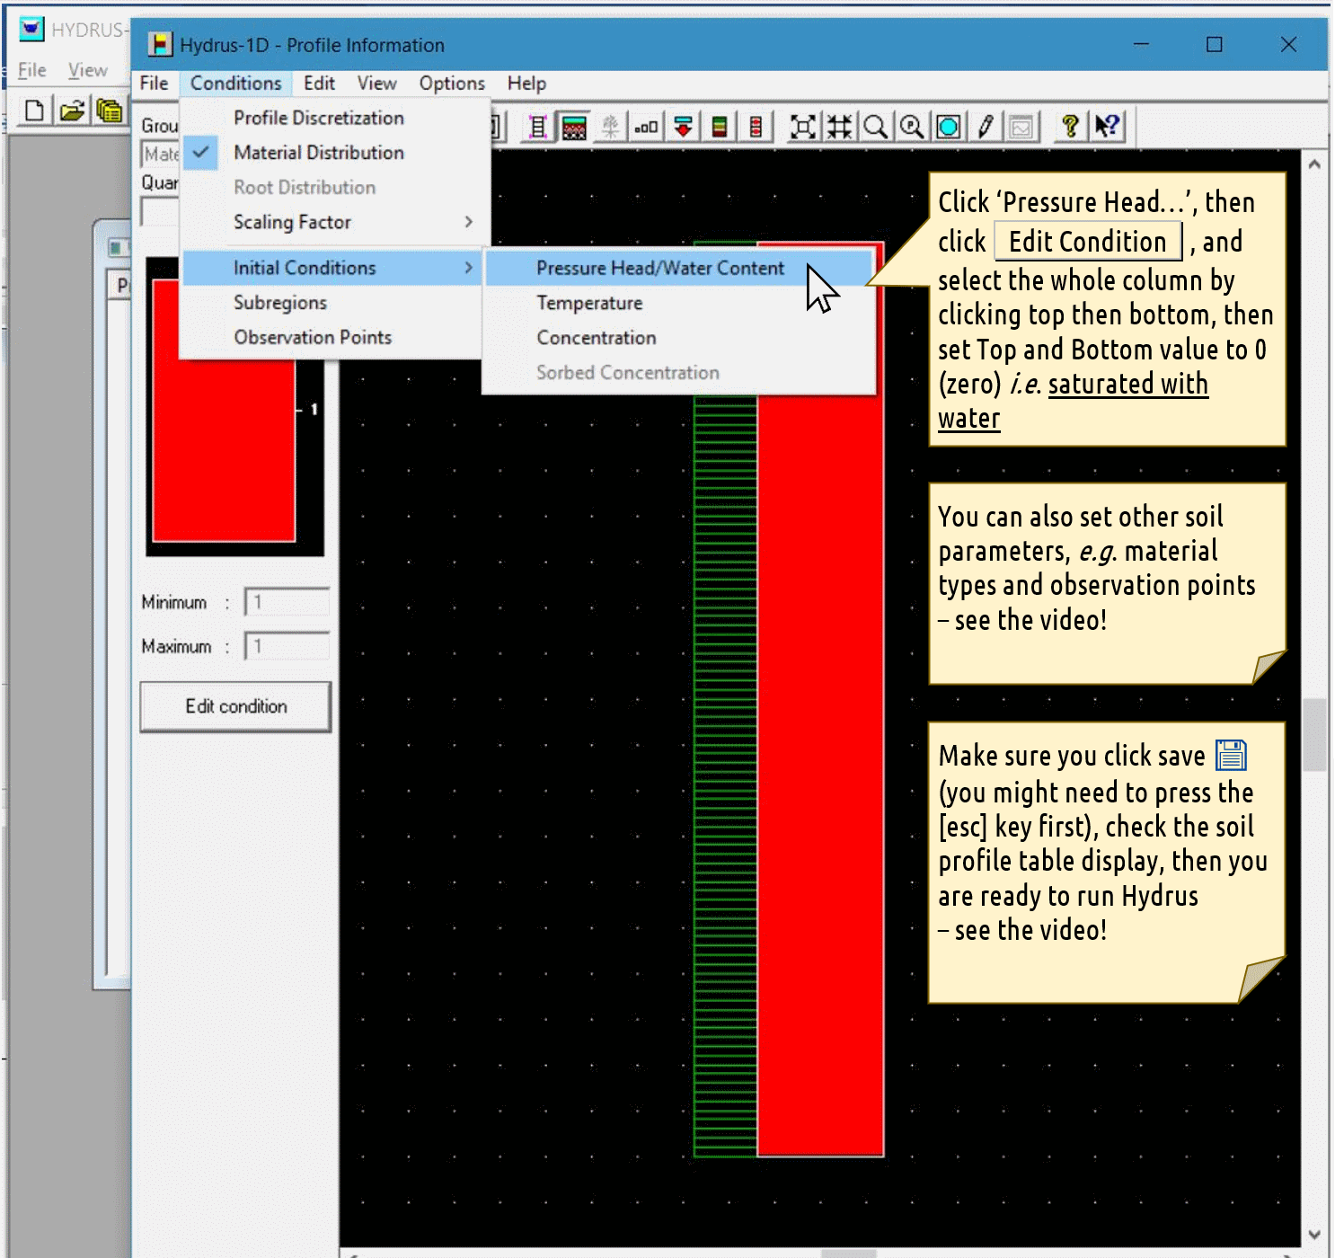Click the Previous Zoom magnifier icon

coord(912,127)
